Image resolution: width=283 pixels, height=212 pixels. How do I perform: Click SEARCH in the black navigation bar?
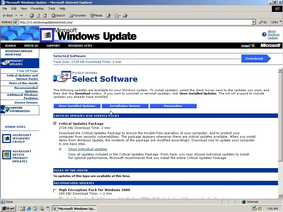click(10, 46)
